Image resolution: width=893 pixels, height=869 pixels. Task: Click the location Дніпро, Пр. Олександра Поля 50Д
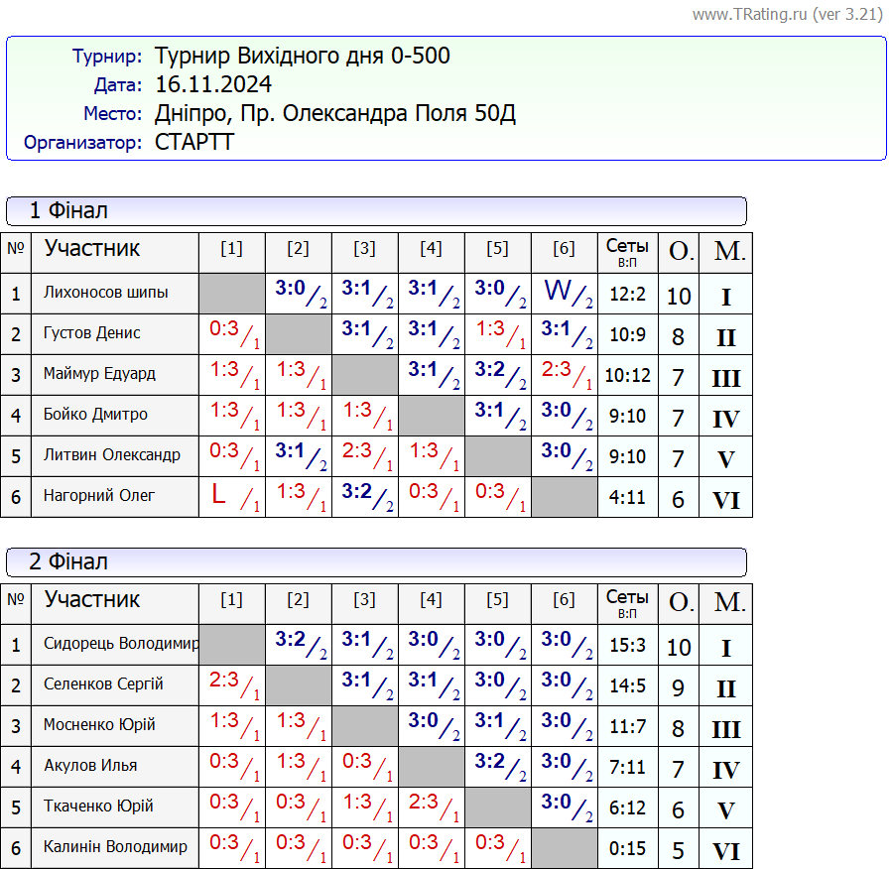pos(335,113)
